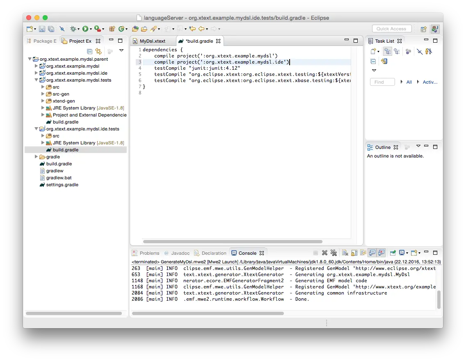Click Display Selected Console monitor icon

(x=402, y=253)
